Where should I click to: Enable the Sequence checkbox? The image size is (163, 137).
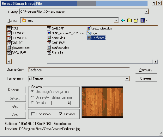point(33,114)
